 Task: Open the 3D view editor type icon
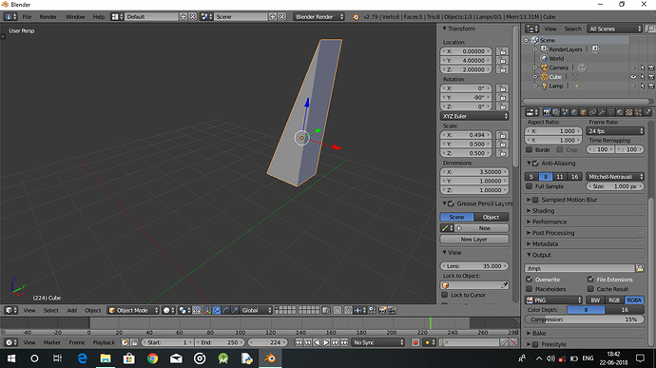(10, 310)
